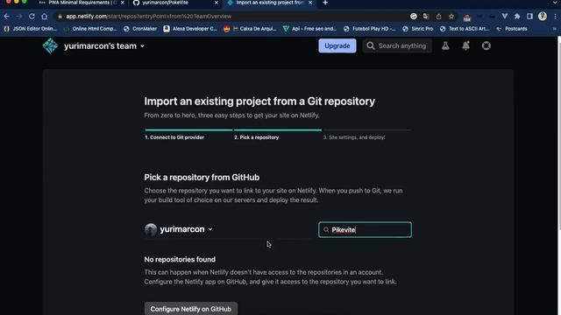Click the browser home icon

pyautogui.click(x=45, y=17)
